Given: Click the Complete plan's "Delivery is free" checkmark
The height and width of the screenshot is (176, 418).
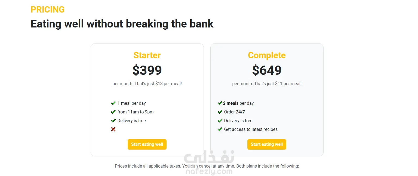Looking at the screenshot, I should [220, 121].
